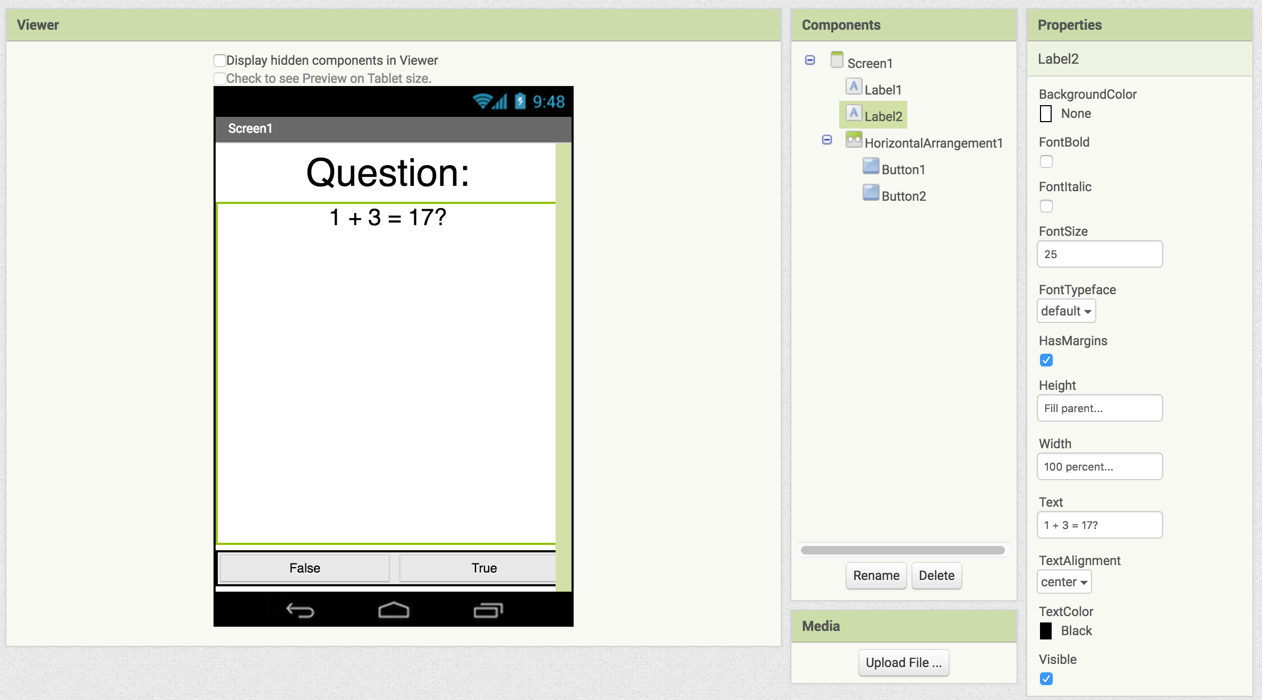Click the Label1 icon in Components

point(854,87)
